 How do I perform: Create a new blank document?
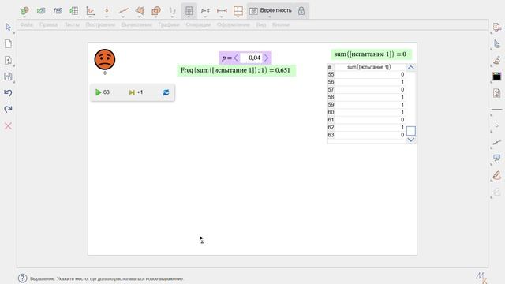9,44
